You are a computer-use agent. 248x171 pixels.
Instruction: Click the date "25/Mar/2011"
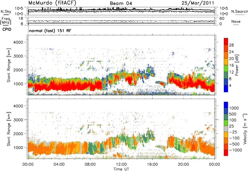198,3
